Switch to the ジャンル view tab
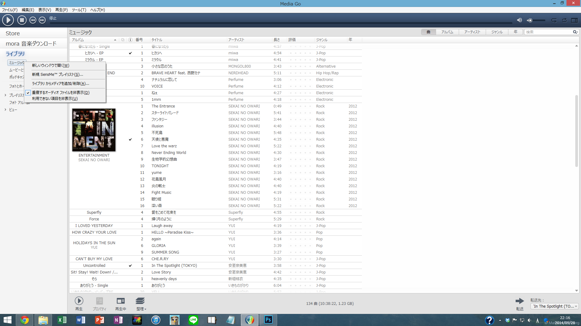The width and height of the screenshot is (581, 326). pos(497,32)
